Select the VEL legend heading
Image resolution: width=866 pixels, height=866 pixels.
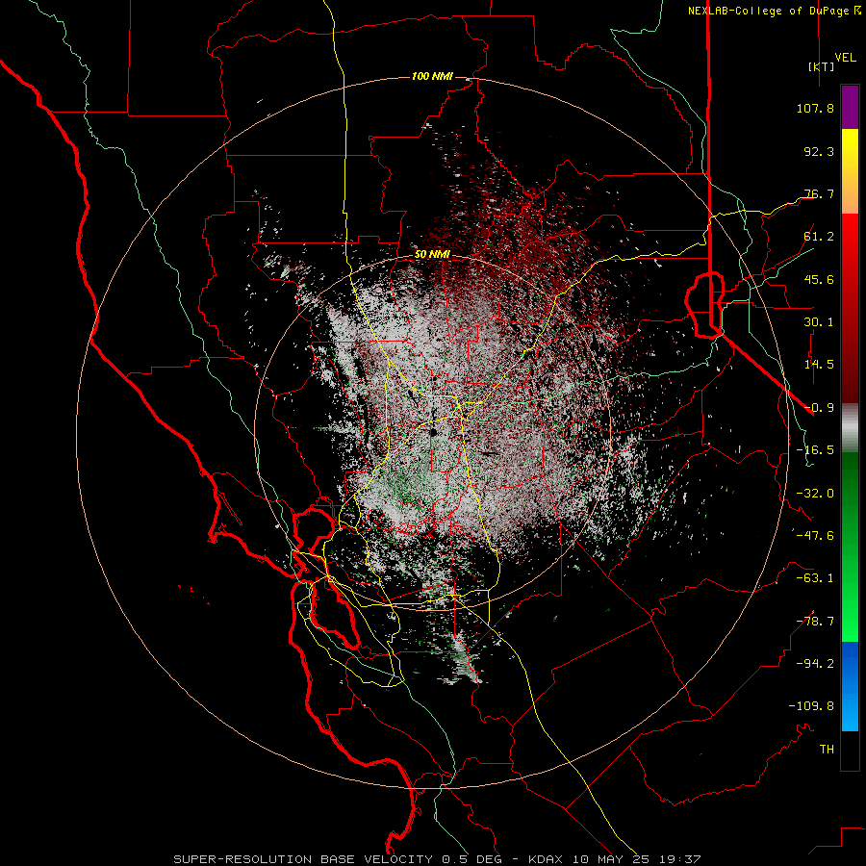point(845,57)
